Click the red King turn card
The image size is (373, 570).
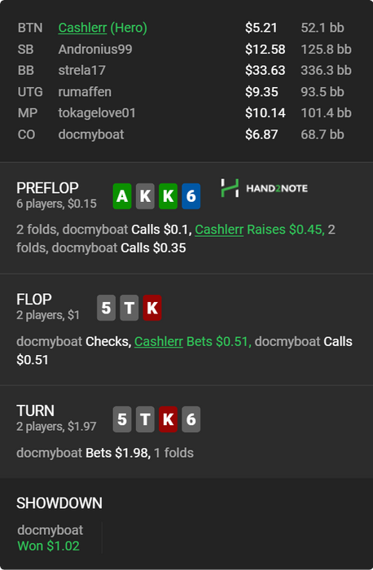[x=168, y=419]
